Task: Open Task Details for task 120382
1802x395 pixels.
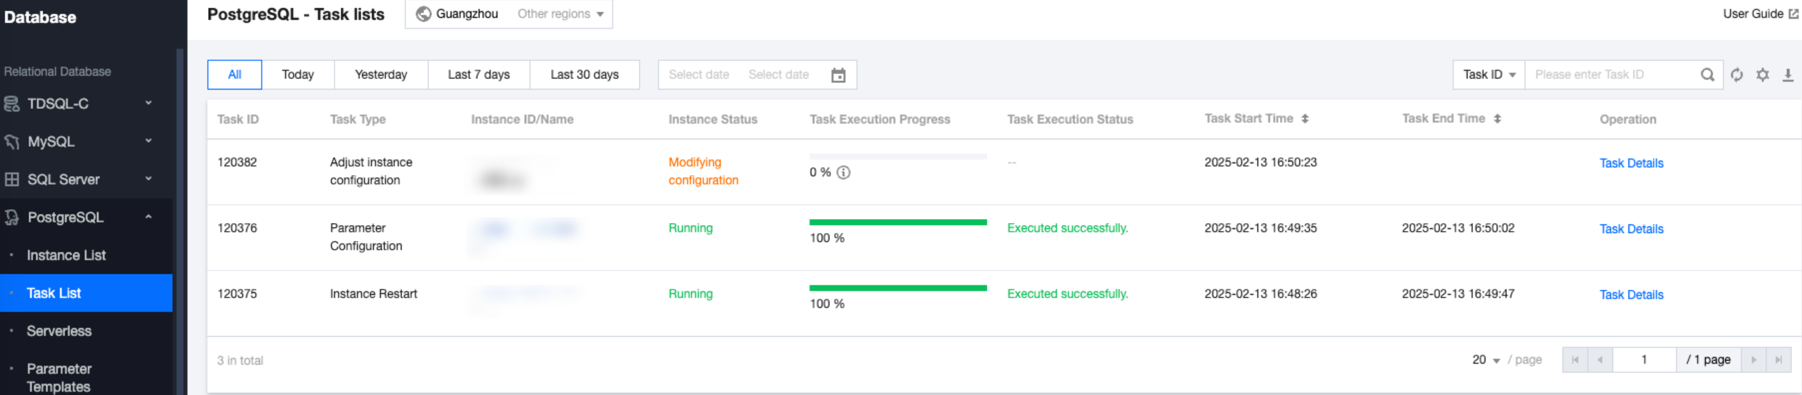Action: click(x=1631, y=163)
